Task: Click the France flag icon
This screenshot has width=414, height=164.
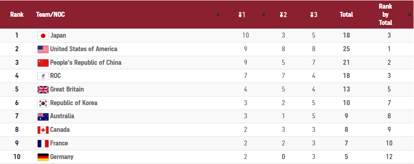Action: pyautogui.click(x=43, y=144)
